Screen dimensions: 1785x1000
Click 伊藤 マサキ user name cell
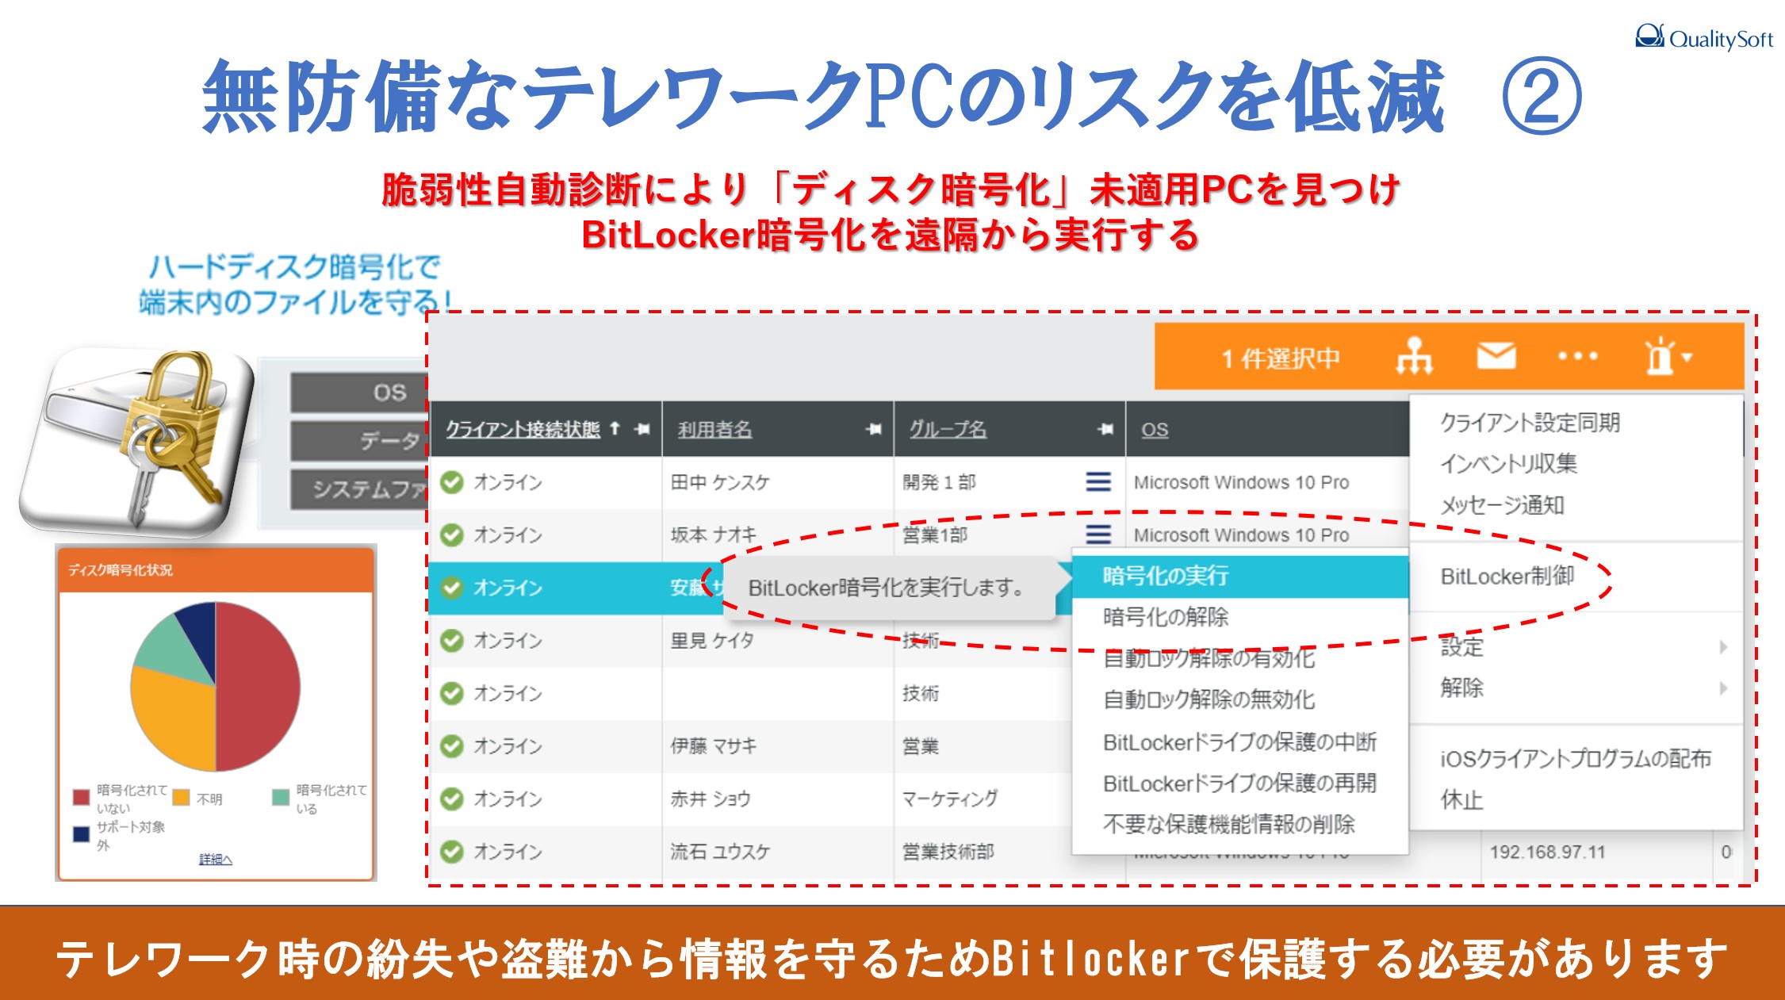click(713, 745)
